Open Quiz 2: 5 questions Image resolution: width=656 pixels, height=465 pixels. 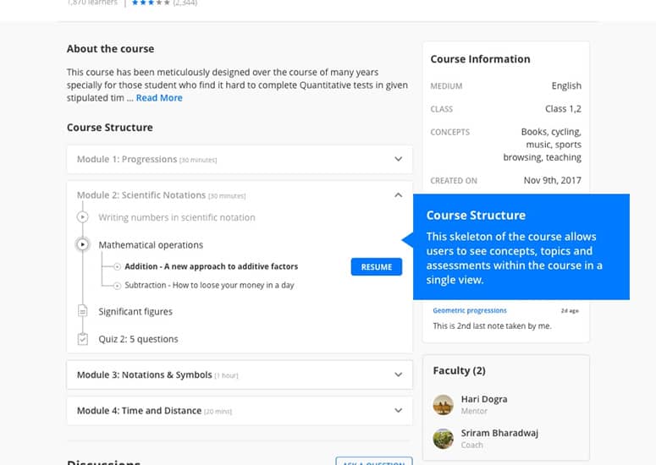(138, 339)
